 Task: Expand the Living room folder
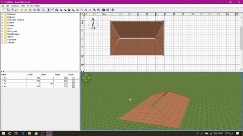click(x=2, y=31)
